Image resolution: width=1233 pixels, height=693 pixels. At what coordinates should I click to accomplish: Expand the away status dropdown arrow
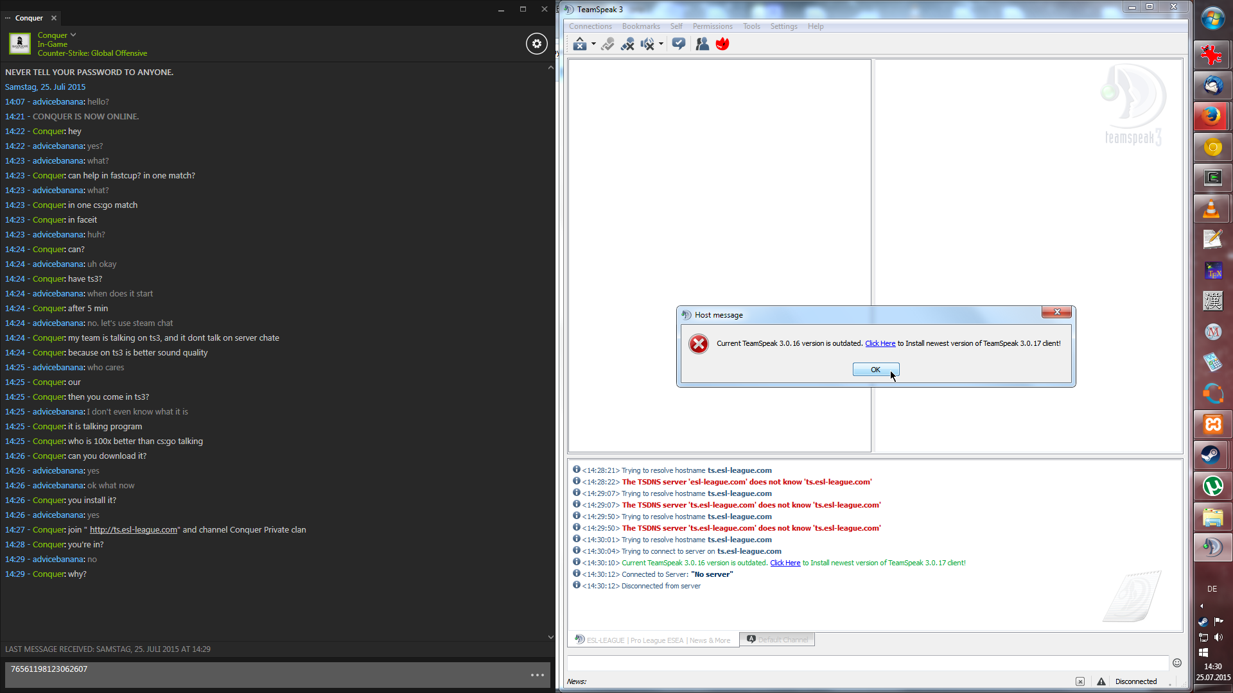pos(593,44)
